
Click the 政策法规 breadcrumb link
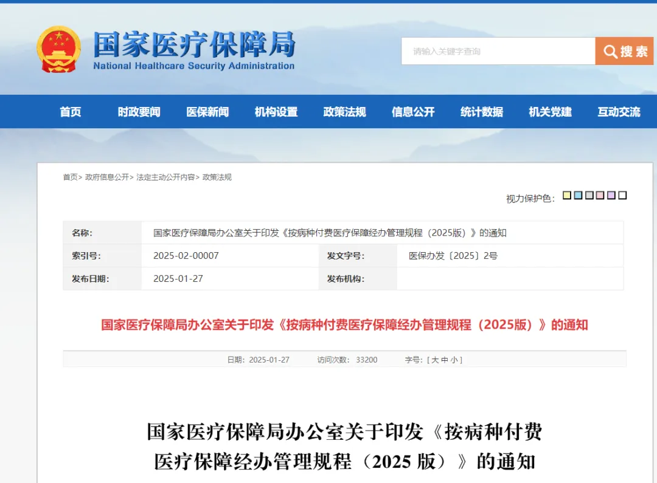[x=217, y=177]
